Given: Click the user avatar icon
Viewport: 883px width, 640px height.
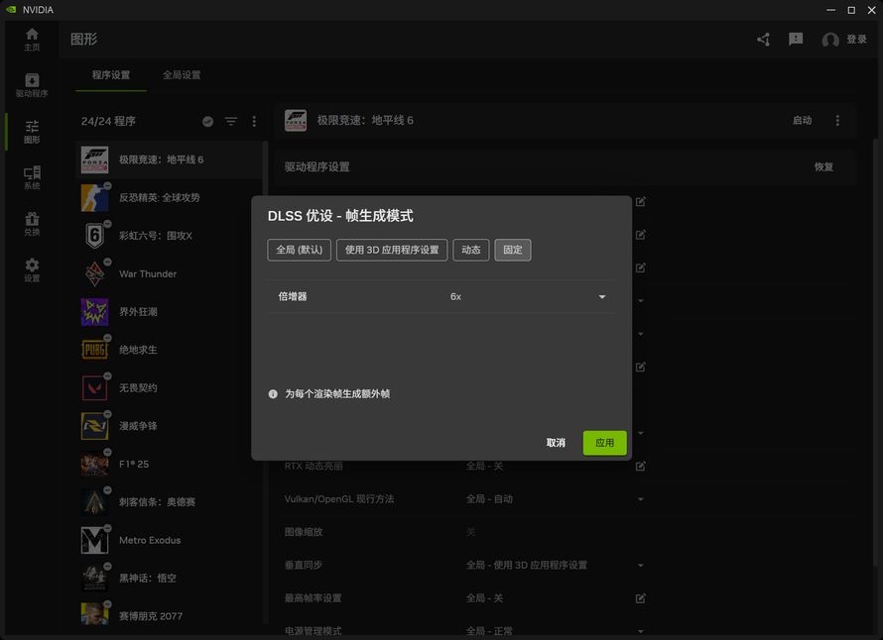Looking at the screenshot, I should click(830, 40).
